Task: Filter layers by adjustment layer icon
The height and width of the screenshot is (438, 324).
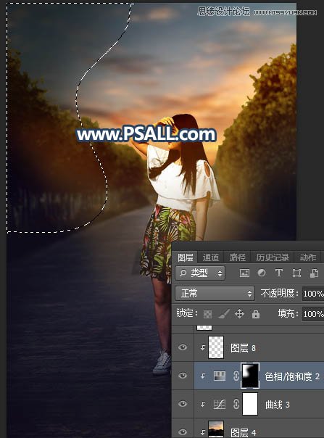Action: click(262, 273)
